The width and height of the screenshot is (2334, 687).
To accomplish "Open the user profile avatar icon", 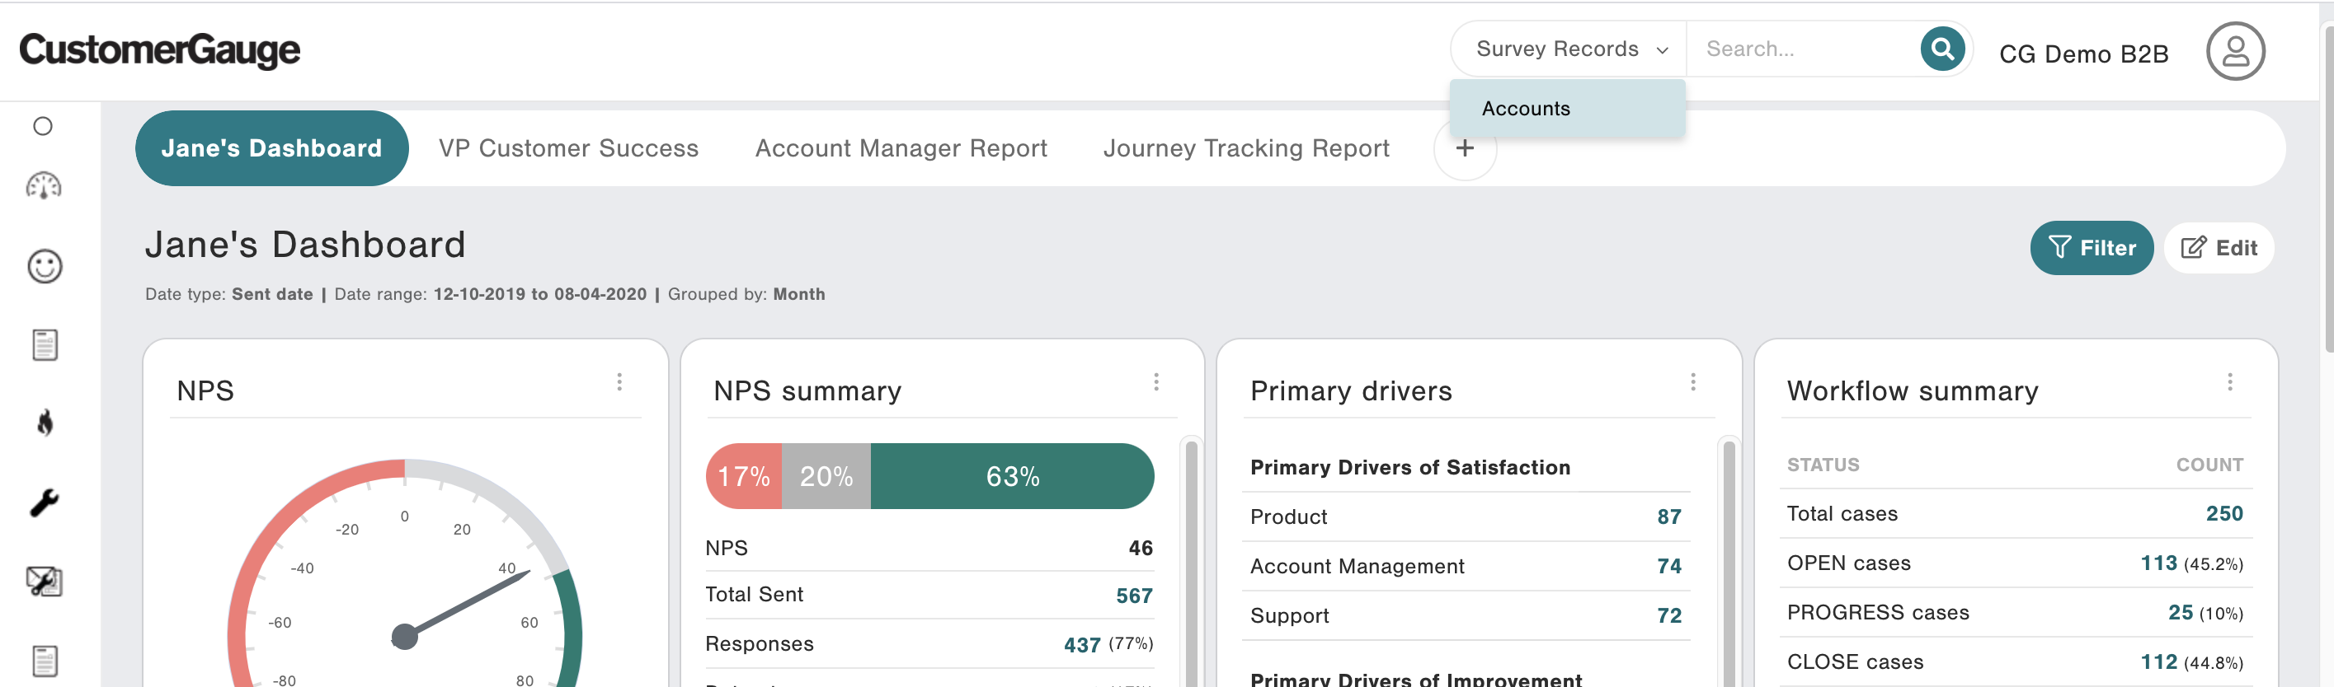I will pyautogui.click(x=2235, y=52).
